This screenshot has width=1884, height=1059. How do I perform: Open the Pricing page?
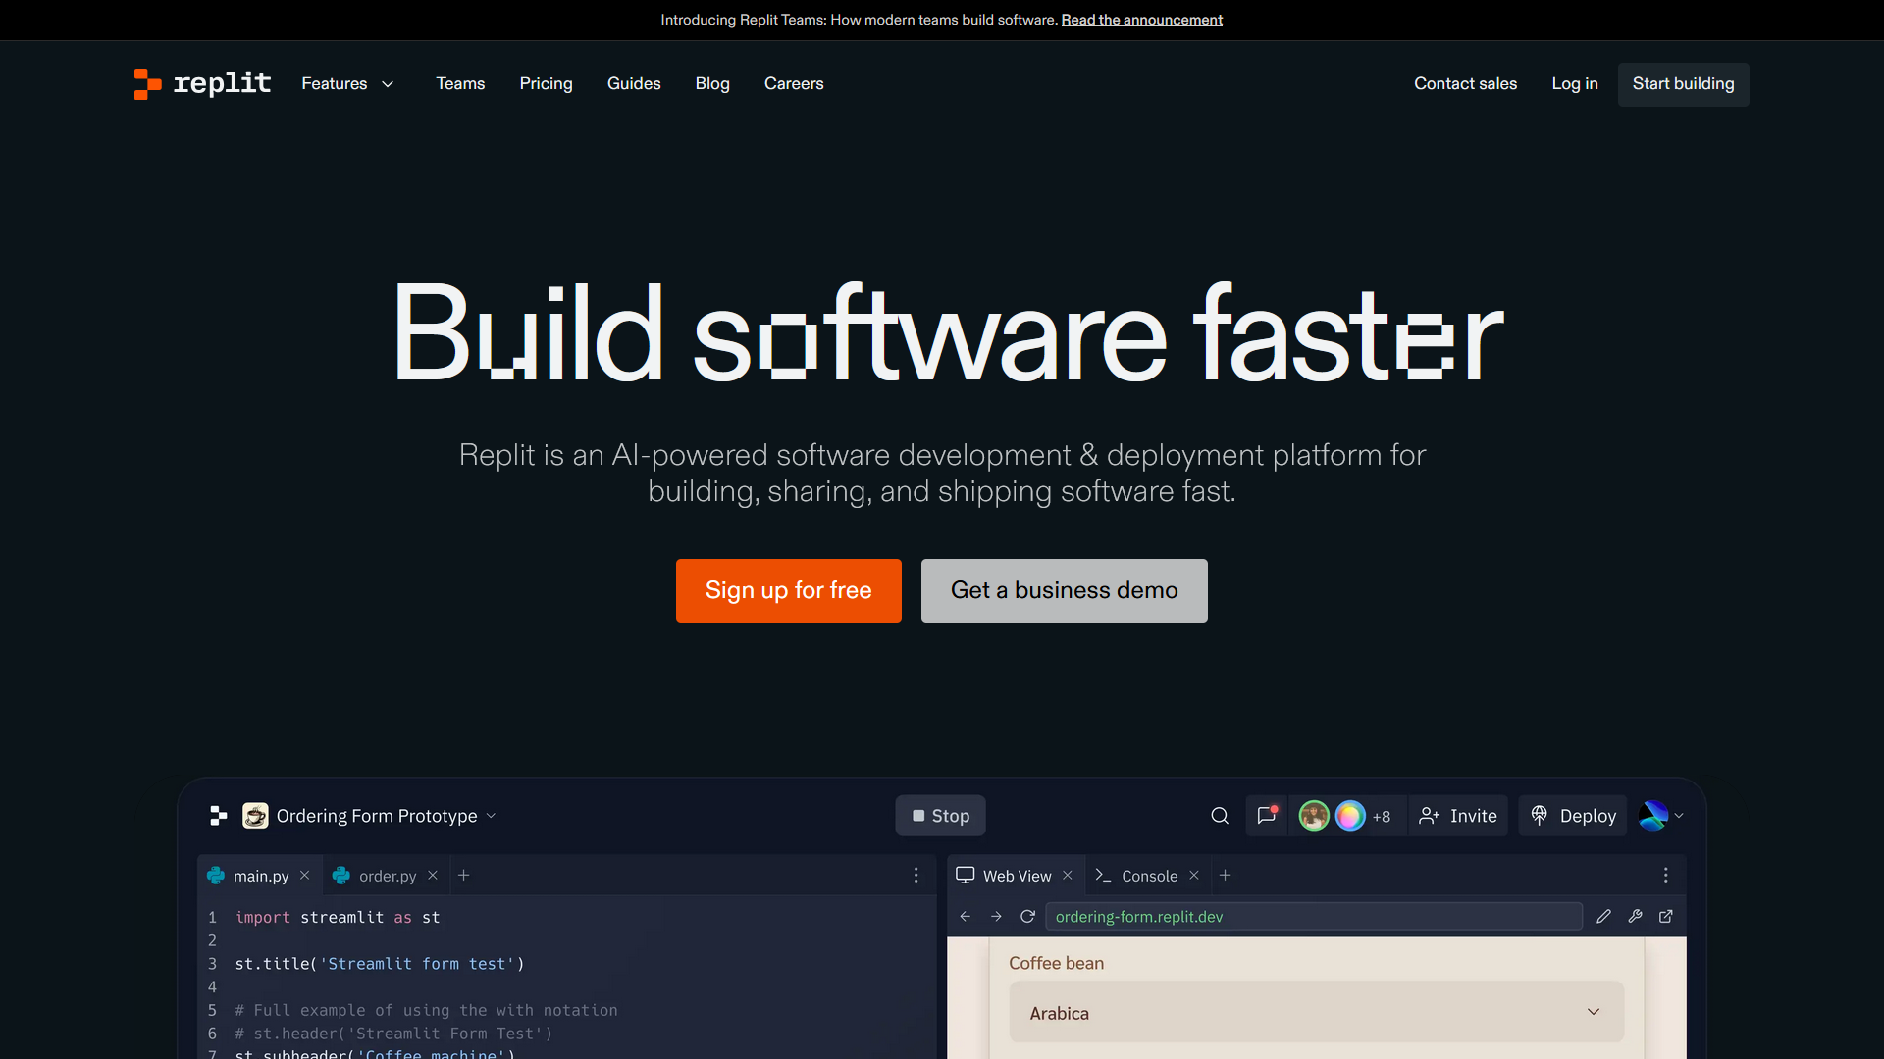click(546, 84)
